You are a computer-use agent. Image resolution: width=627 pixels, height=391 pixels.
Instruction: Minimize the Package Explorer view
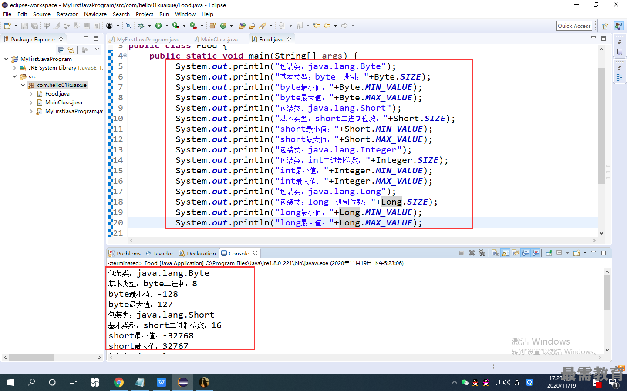click(86, 38)
